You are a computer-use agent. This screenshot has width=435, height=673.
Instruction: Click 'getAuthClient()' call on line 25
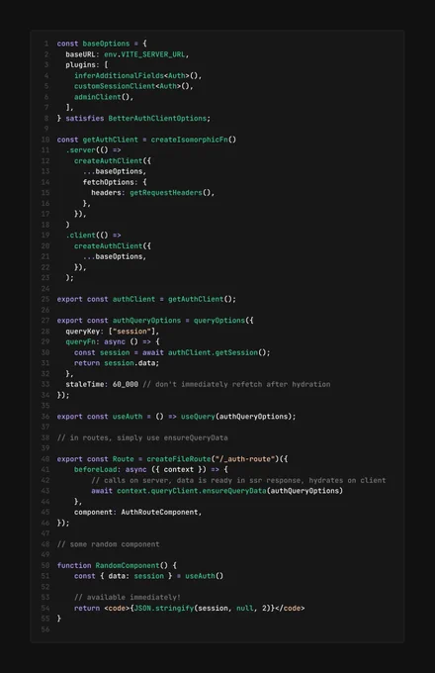(200, 299)
